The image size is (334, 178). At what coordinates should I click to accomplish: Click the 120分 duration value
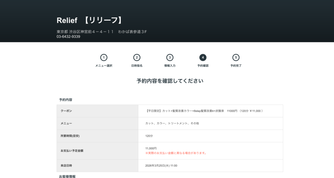point(149,136)
